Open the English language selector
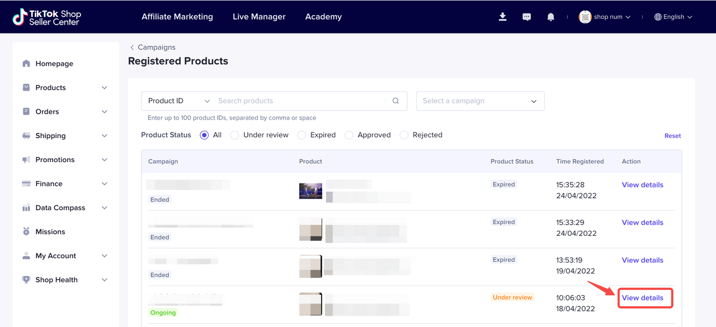This screenshot has width=716, height=327. pos(673,17)
